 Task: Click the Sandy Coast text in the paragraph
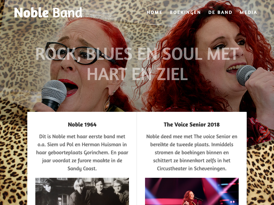[82, 169]
